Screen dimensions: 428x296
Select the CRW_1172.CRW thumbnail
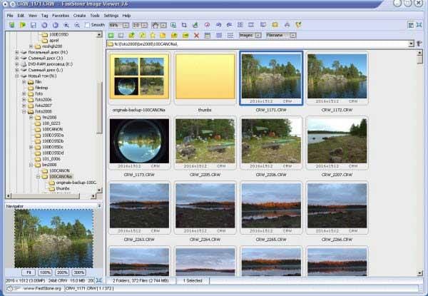click(337, 79)
